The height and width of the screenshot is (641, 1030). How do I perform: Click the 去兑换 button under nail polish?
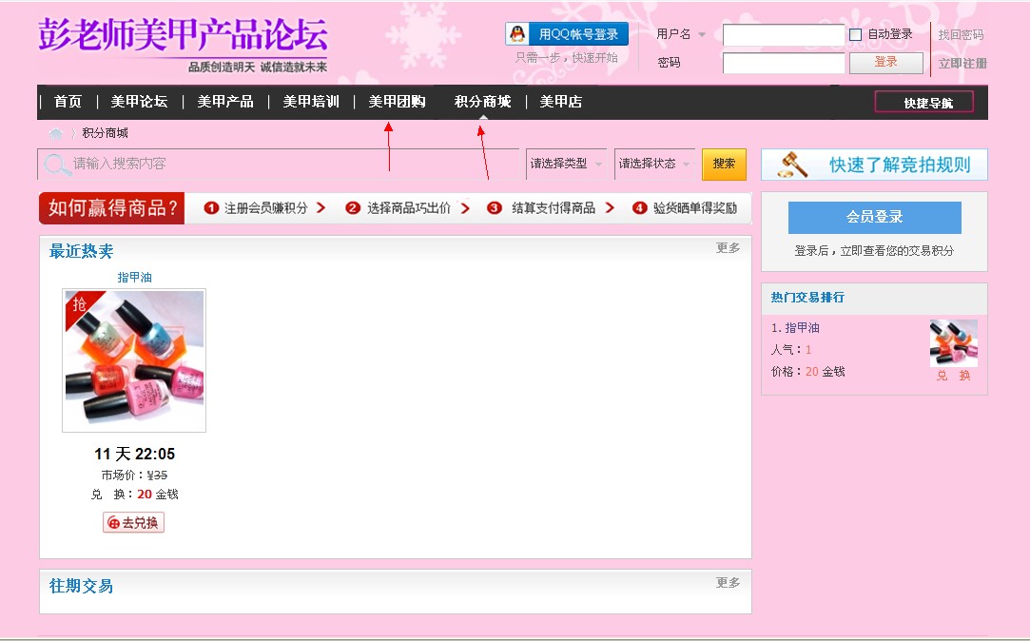click(133, 523)
